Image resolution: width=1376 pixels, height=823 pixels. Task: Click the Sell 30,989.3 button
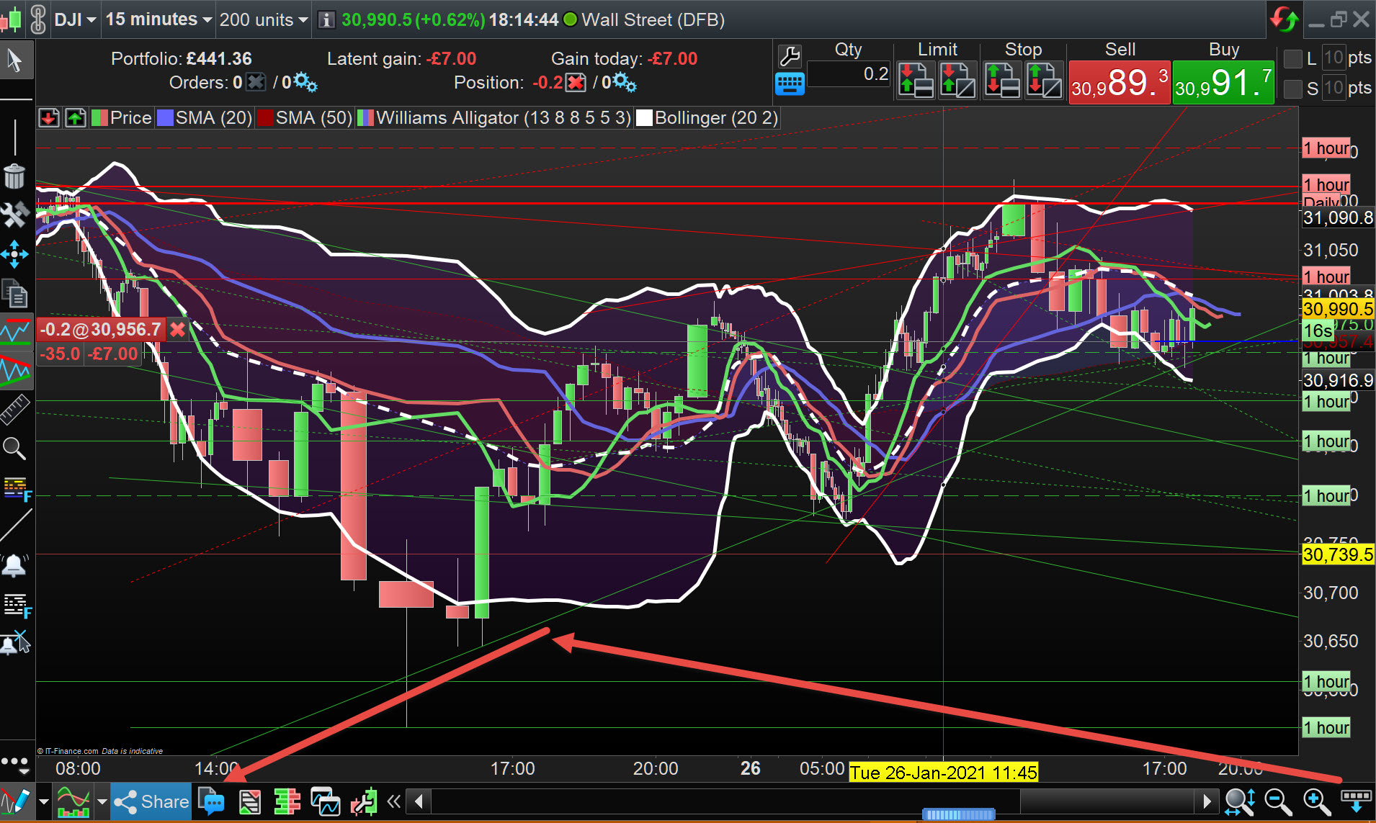(1120, 83)
